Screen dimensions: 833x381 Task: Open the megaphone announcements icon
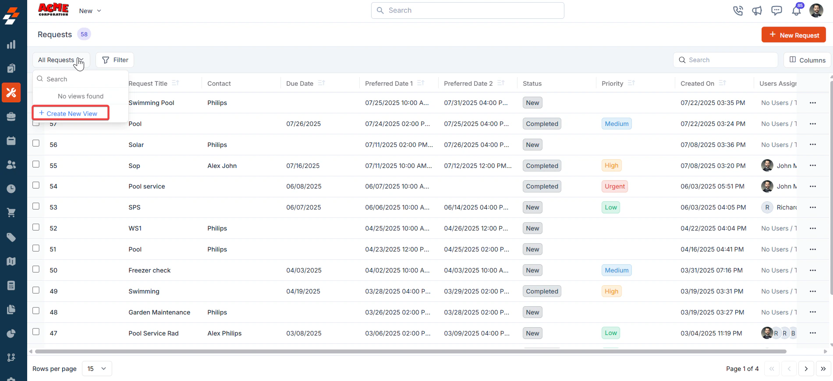tap(757, 10)
